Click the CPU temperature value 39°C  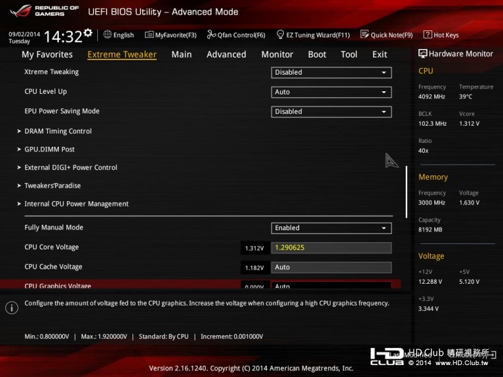point(465,97)
